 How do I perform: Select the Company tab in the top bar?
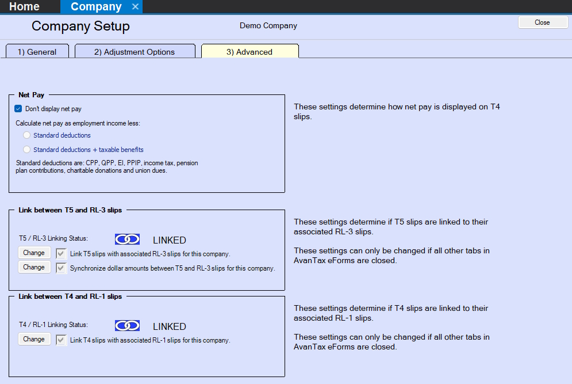(x=95, y=7)
